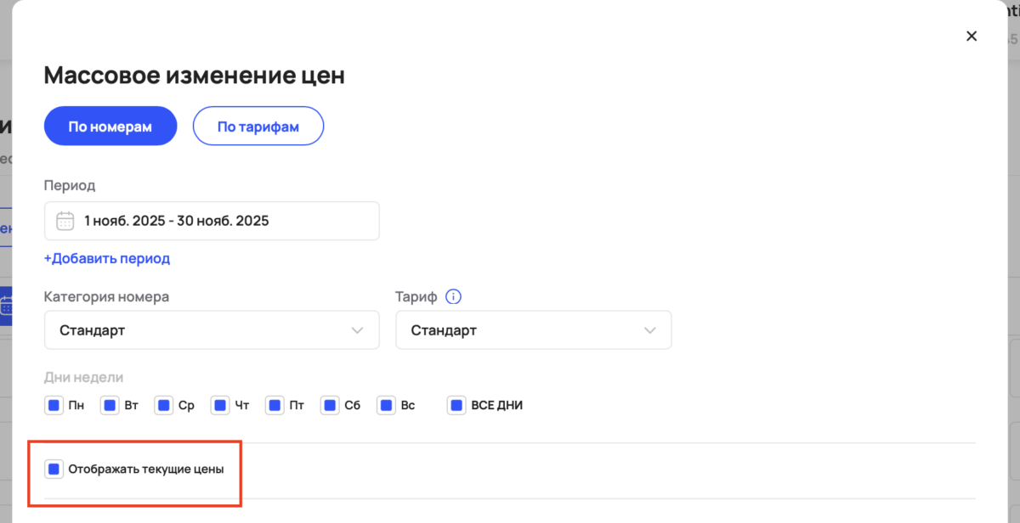Image resolution: width=1020 pixels, height=523 pixels.
Task: Expand the Тариф dropdown
Action: point(533,329)
